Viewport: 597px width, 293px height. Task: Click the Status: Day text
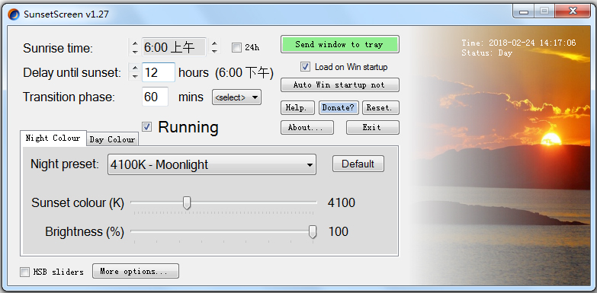(486, 53)
